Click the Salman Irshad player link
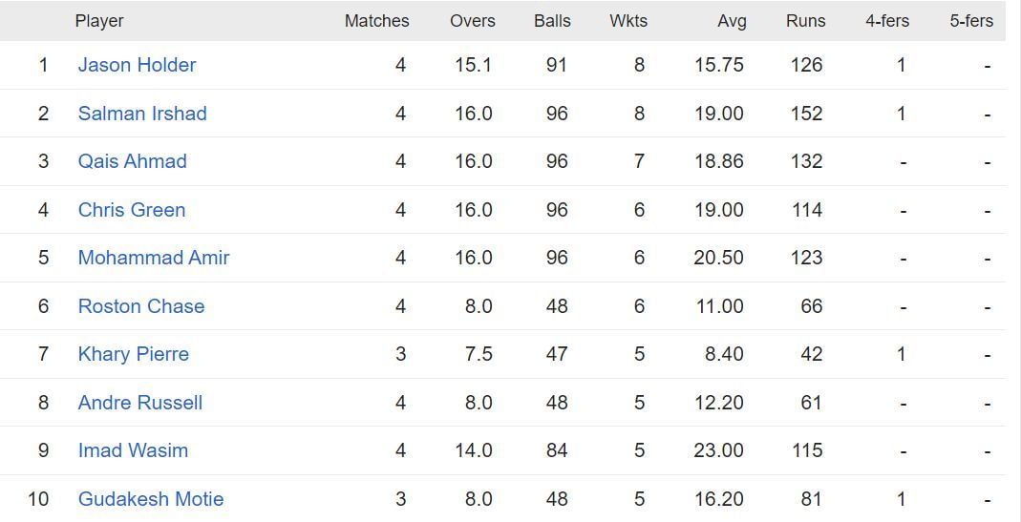Screen dimensions: 1021x522 pos(142,114)
